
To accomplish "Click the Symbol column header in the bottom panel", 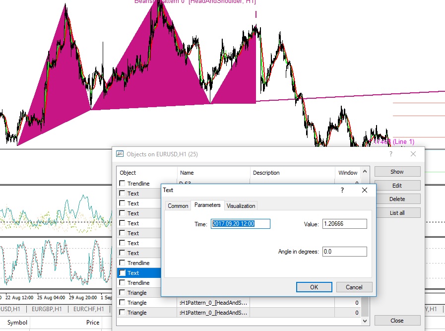I will 17,323.
